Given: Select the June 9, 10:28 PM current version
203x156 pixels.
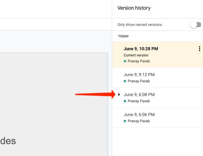Looking at the screenshot, I should click(141, 49).
